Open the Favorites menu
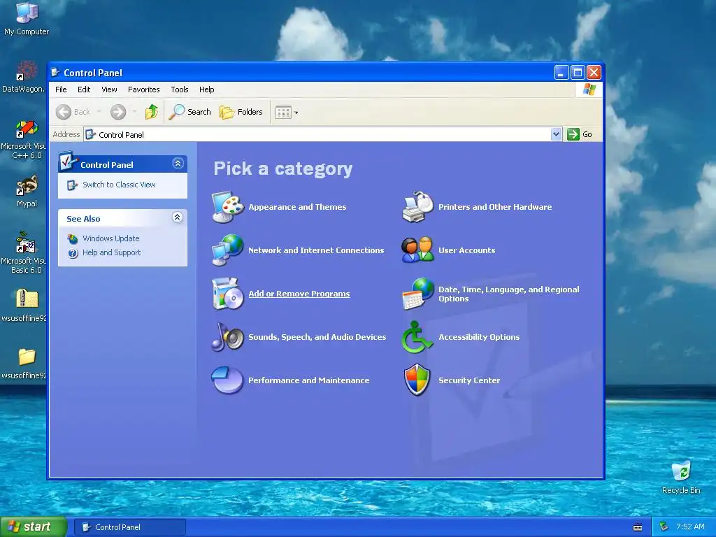This screenshot has width=716, height=537. coord(144,89)
